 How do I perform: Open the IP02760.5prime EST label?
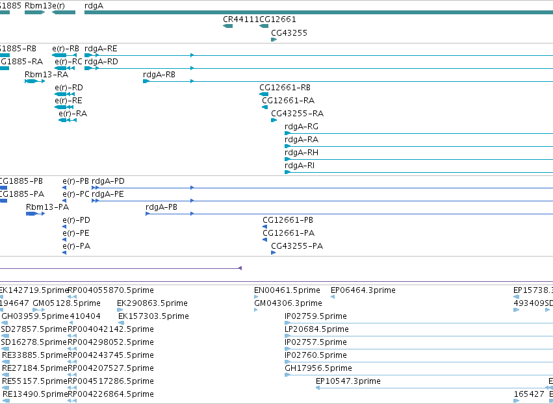point(316,355)
